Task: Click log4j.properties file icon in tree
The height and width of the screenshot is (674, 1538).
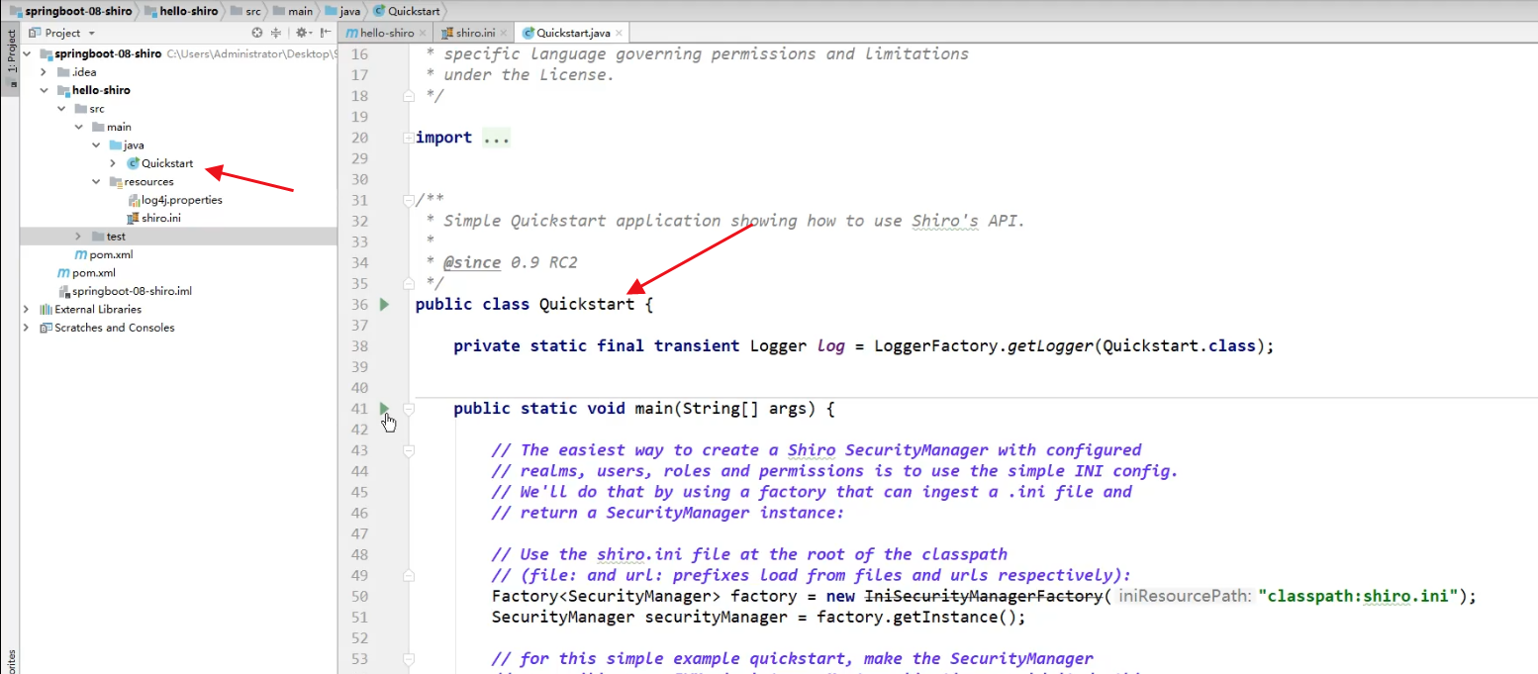Action: click(134, 200)
